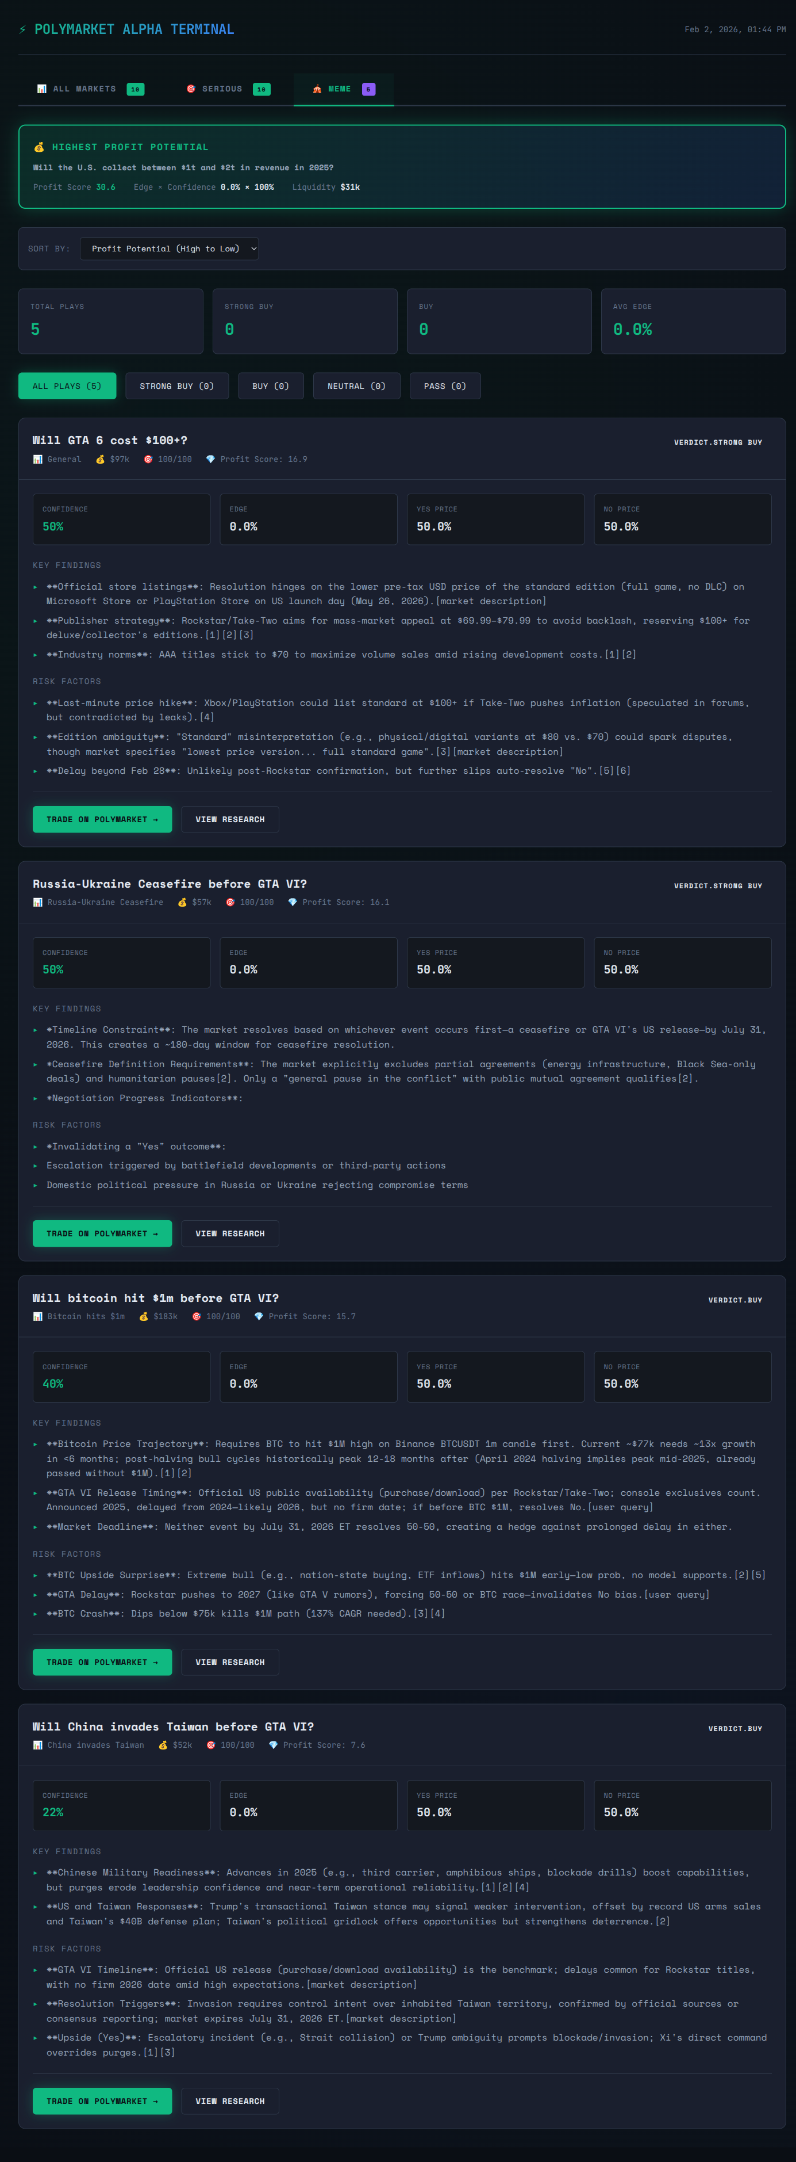796x2162 pixels.
Task: Click the diamond icon beside Profit Score 16.9
Action: tap(210, 459)
